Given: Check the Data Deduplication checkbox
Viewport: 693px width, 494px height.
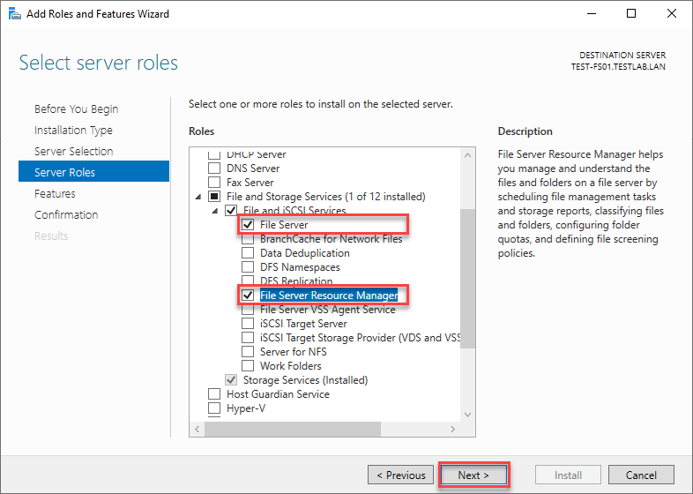Looking at the screenshot, I should point(248,253).
